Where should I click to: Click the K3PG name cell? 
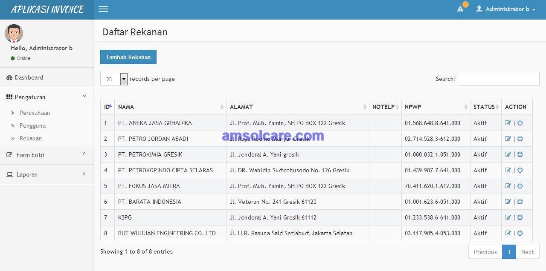[x=170, y=217]
